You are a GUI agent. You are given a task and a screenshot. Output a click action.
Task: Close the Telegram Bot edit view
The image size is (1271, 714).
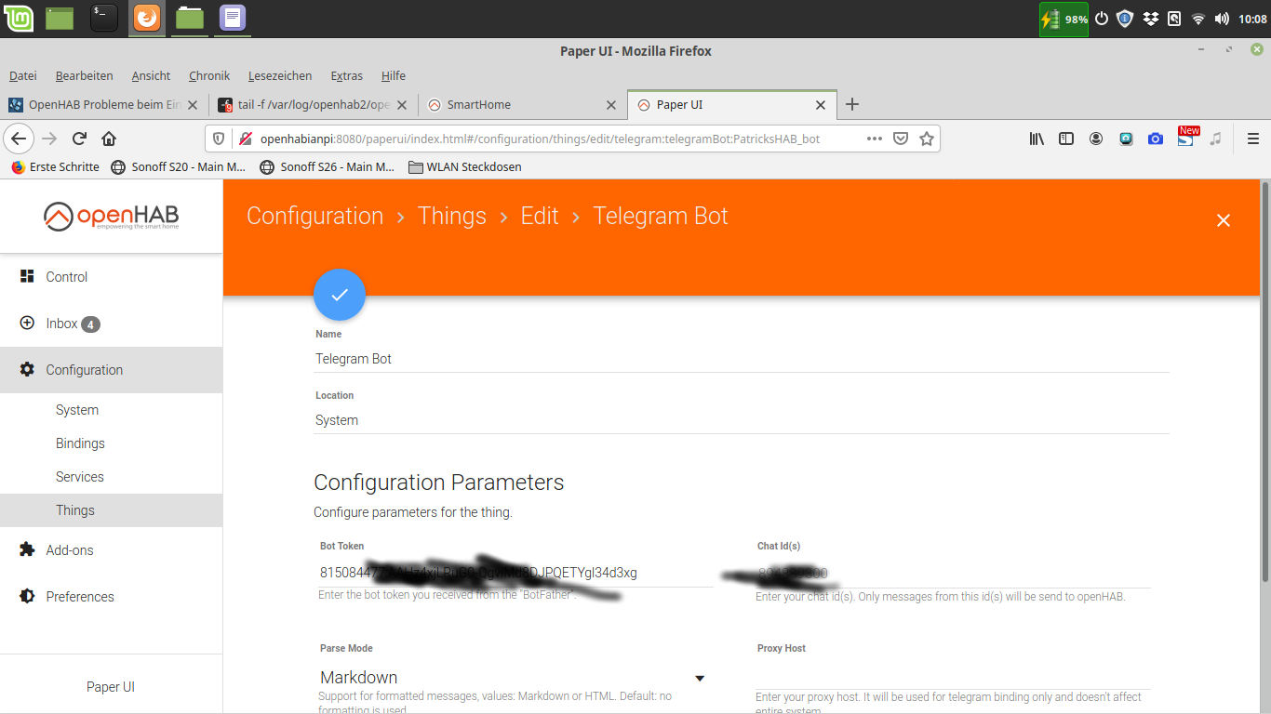coord(1224,220)
